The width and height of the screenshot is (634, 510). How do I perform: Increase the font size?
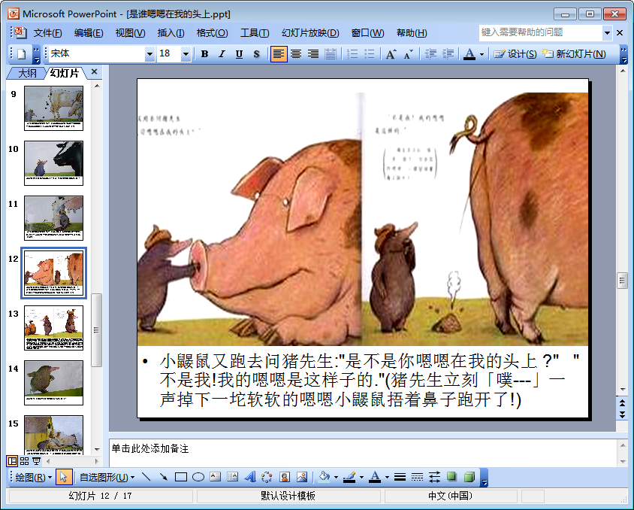click(x=391, y=54)
